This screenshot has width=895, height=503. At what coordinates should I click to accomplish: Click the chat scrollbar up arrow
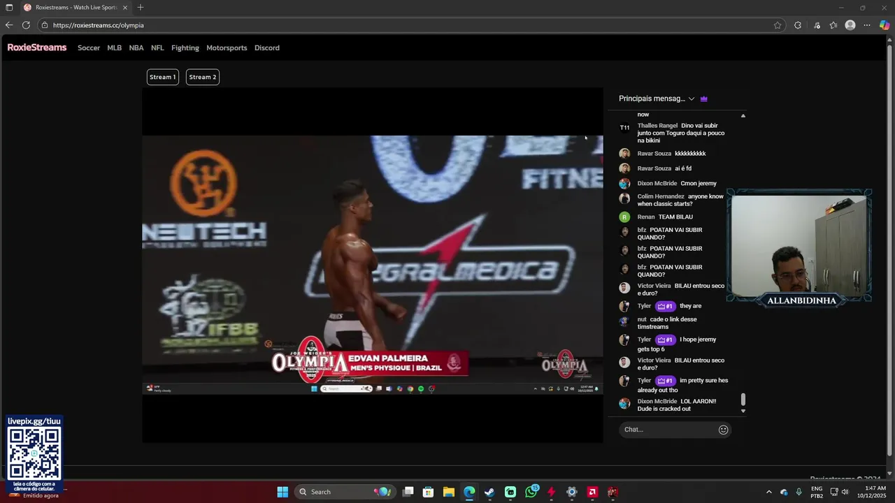(x=743, y=115)
